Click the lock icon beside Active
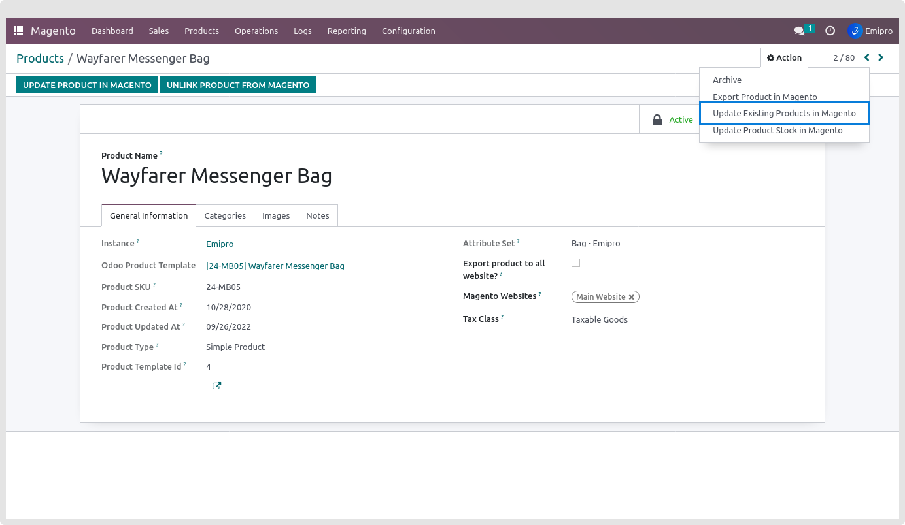The height and width of the screenshot is (525, 905). (657, 120)
